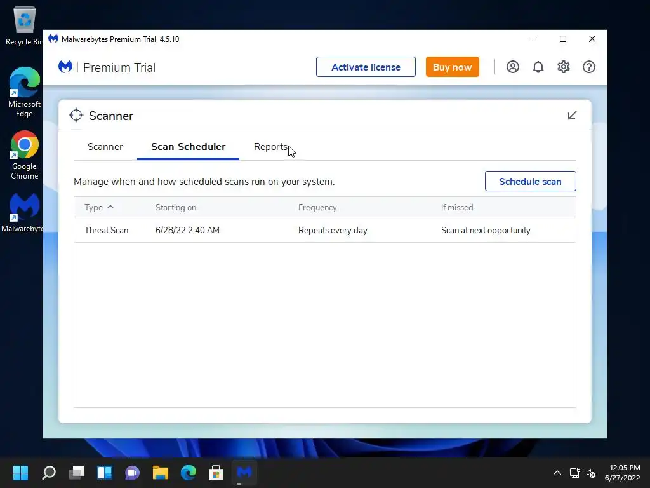
Task: Click the Malwarebytes logo beside Premium Trial
Action: 65,67
